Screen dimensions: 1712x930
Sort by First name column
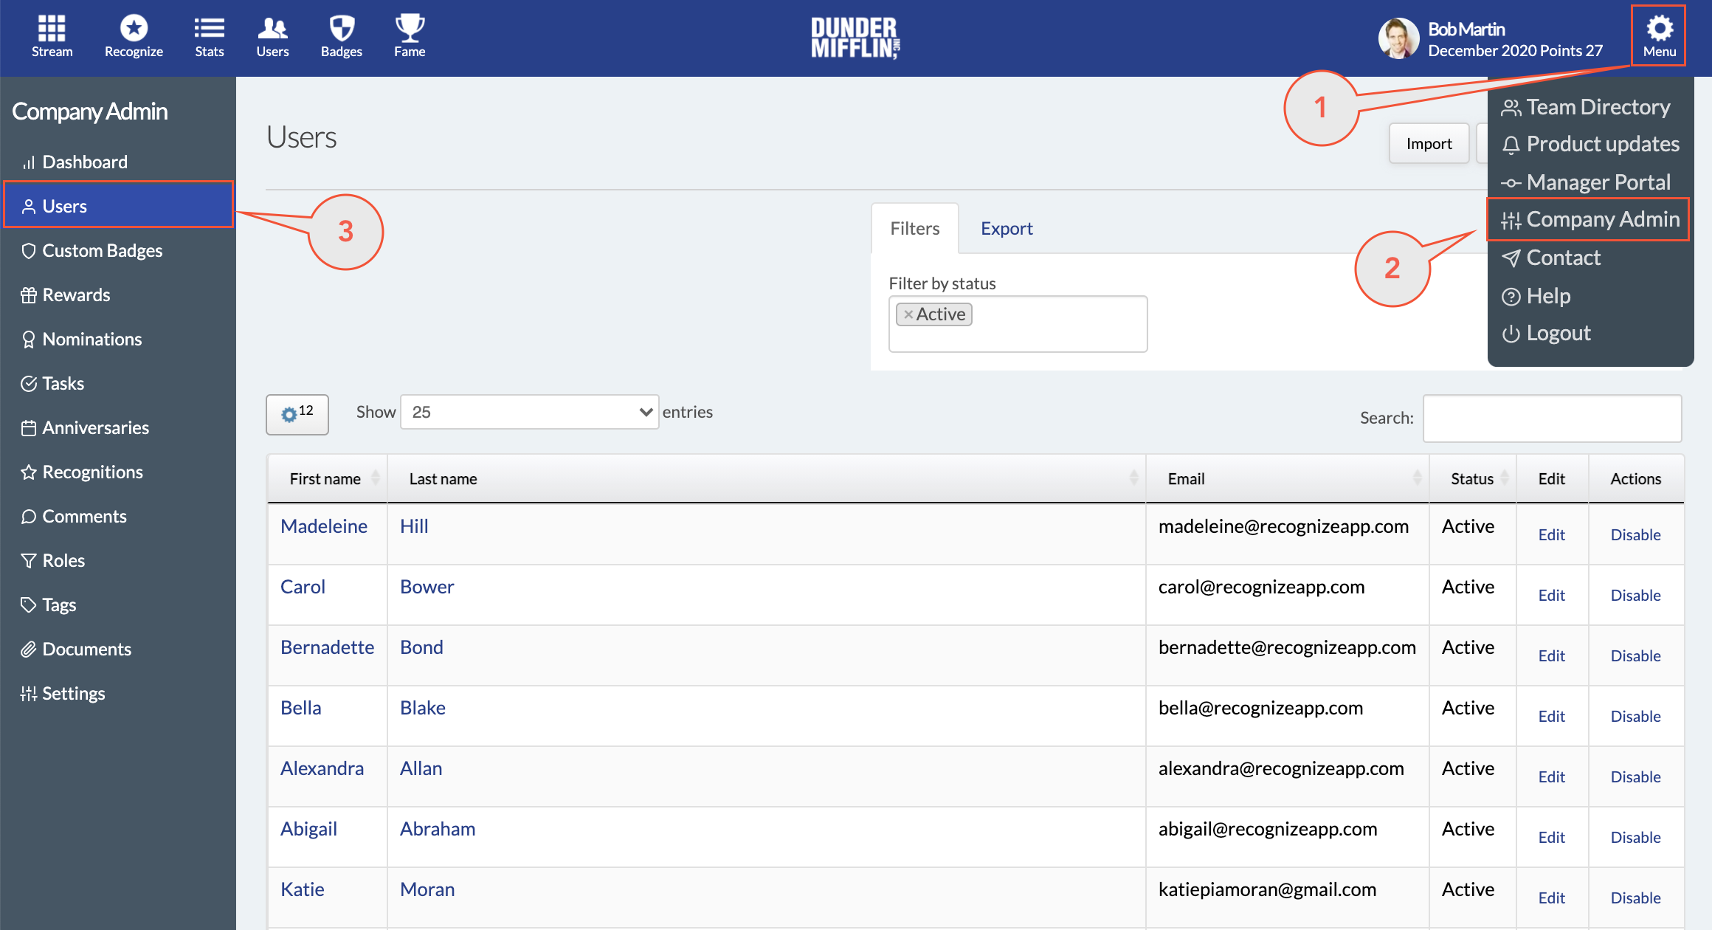328,479
